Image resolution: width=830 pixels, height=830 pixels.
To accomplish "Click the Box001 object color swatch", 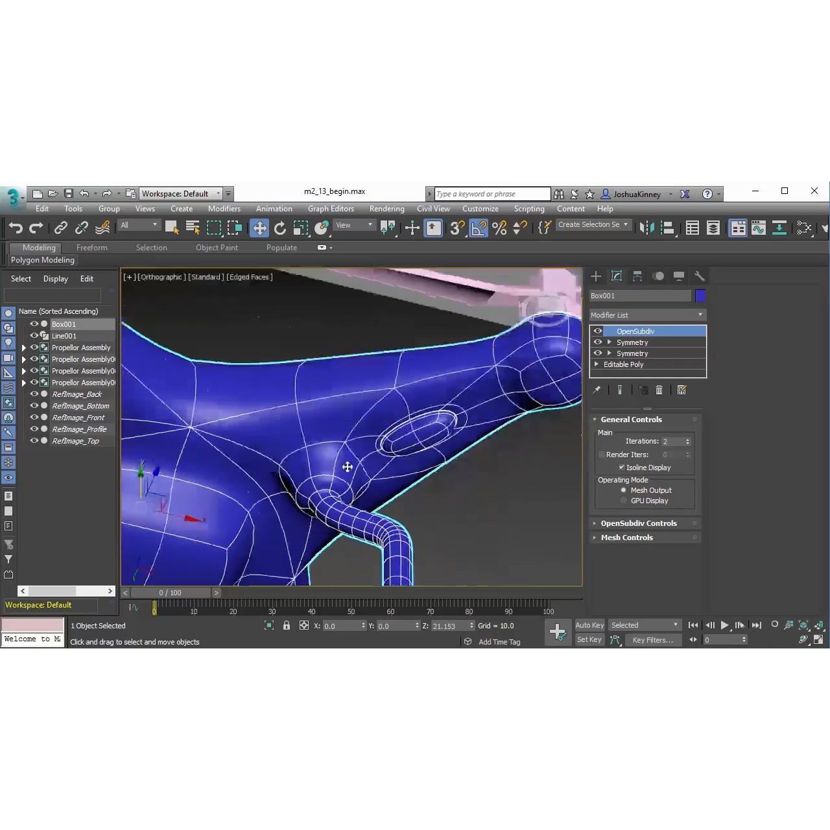I will [x=700, y=296].
